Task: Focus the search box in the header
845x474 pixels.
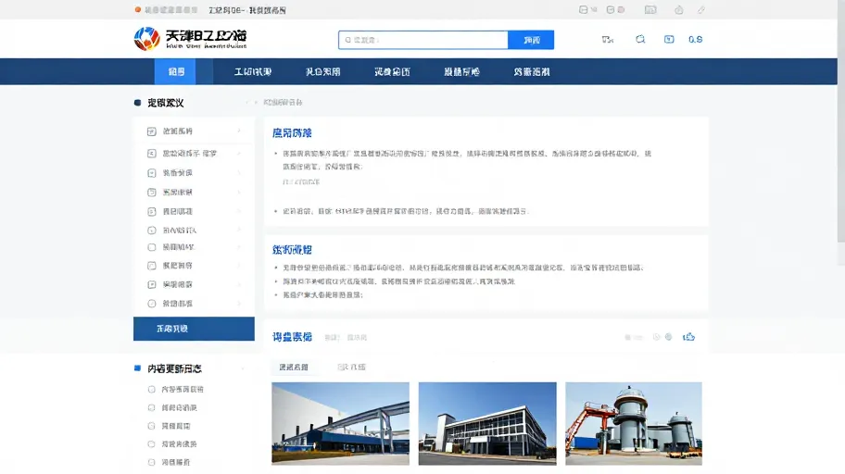Action: (423, 40)
